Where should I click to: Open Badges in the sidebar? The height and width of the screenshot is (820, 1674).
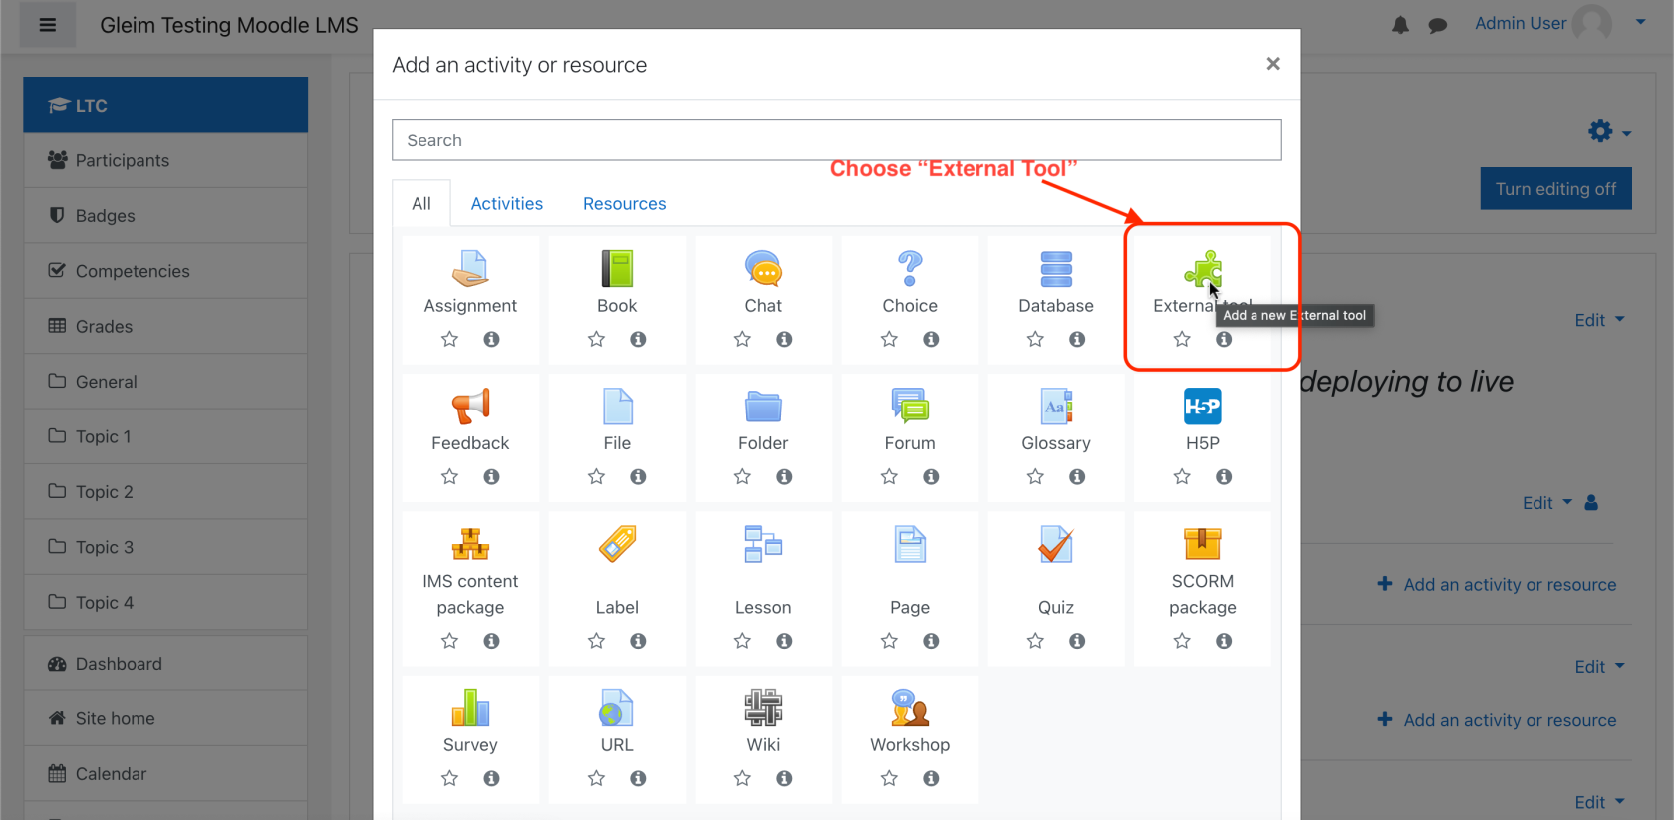click(x=165, y=216)
